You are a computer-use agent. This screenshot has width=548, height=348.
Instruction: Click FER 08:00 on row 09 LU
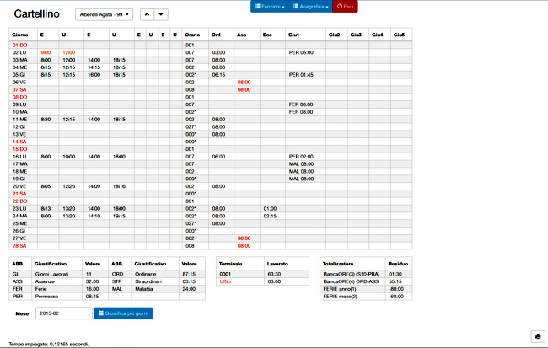301,104
